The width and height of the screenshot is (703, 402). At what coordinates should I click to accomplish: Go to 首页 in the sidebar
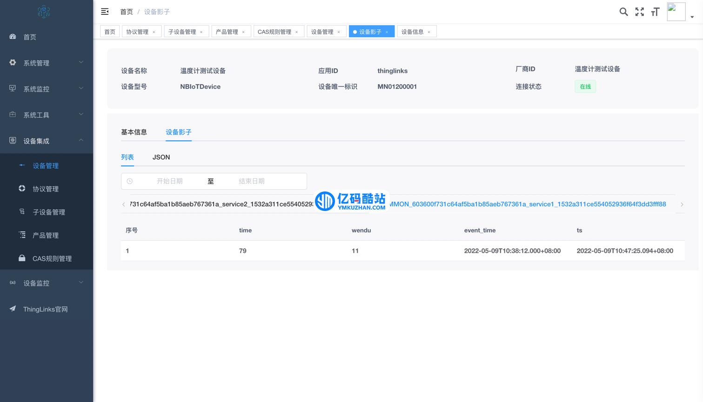[x=47, y=37]
